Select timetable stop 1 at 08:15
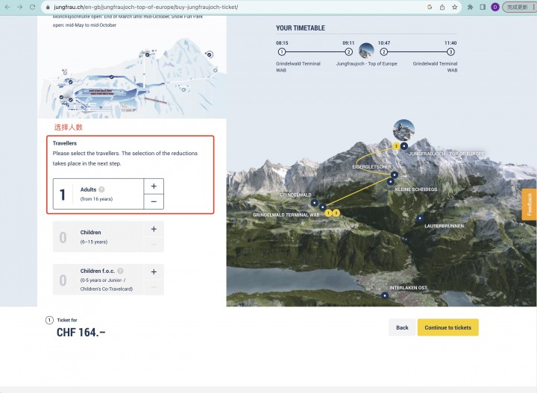This screenshot has height=393, width=537. tap(281, 51)
